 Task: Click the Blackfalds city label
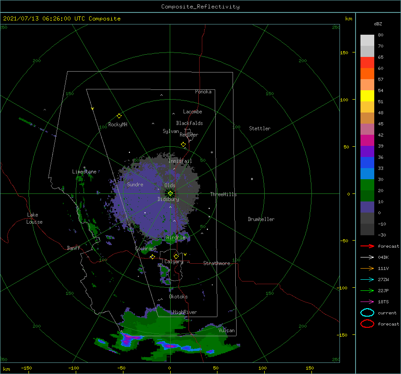point(189,123)
